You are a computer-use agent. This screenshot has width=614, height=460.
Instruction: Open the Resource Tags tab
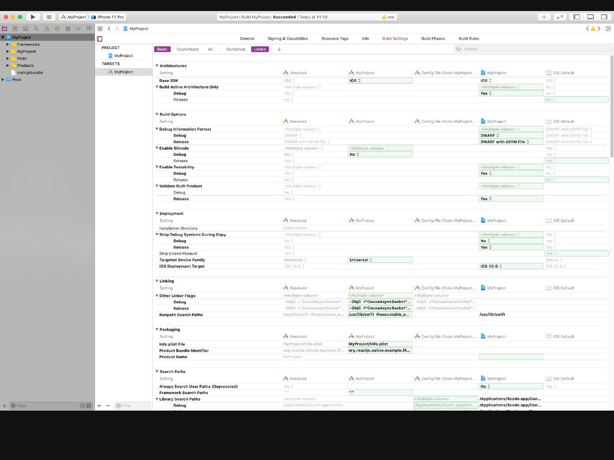click(x=335, y=39)
